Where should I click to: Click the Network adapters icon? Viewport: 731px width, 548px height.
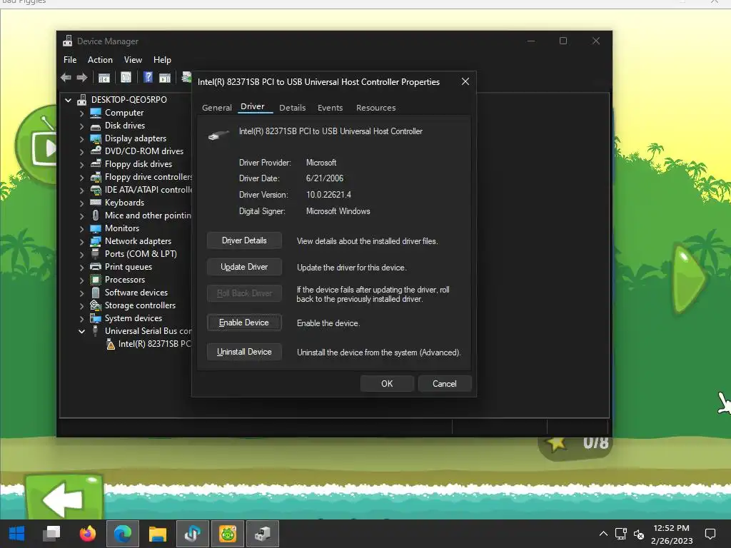tap(96, 241)
